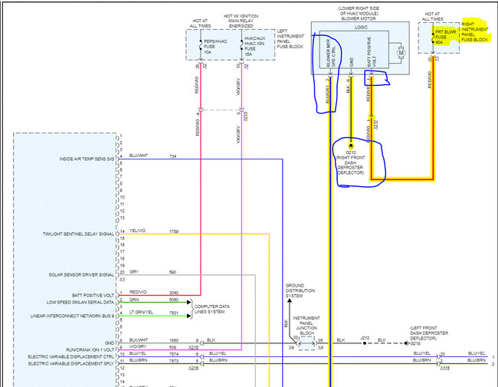Click circuit number 7573
The image size is (498, 387).
(174, 361)
